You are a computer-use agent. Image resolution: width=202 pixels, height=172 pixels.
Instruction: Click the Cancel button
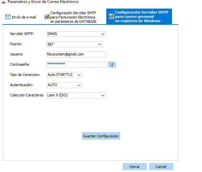click(x=161, y=167)
